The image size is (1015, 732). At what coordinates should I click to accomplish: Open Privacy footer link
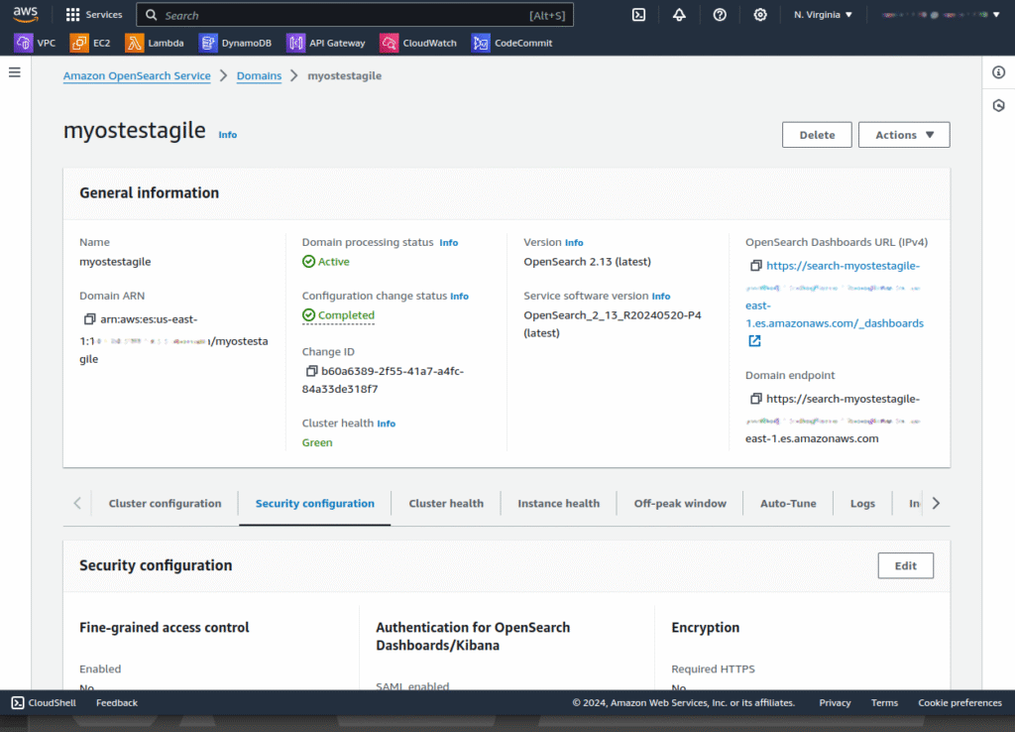click(835, 703)
